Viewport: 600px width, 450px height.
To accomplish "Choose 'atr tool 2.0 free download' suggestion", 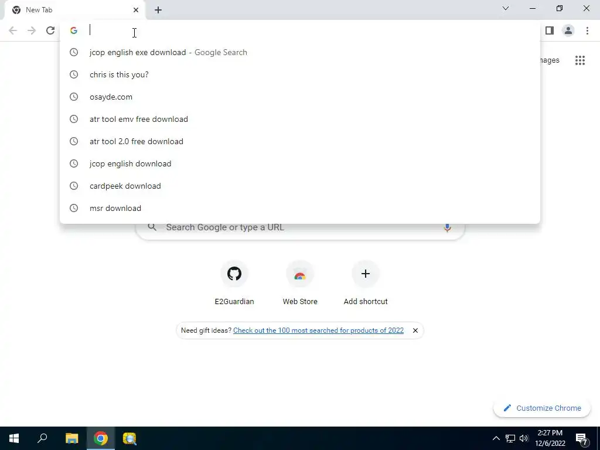I will [300, 141].
